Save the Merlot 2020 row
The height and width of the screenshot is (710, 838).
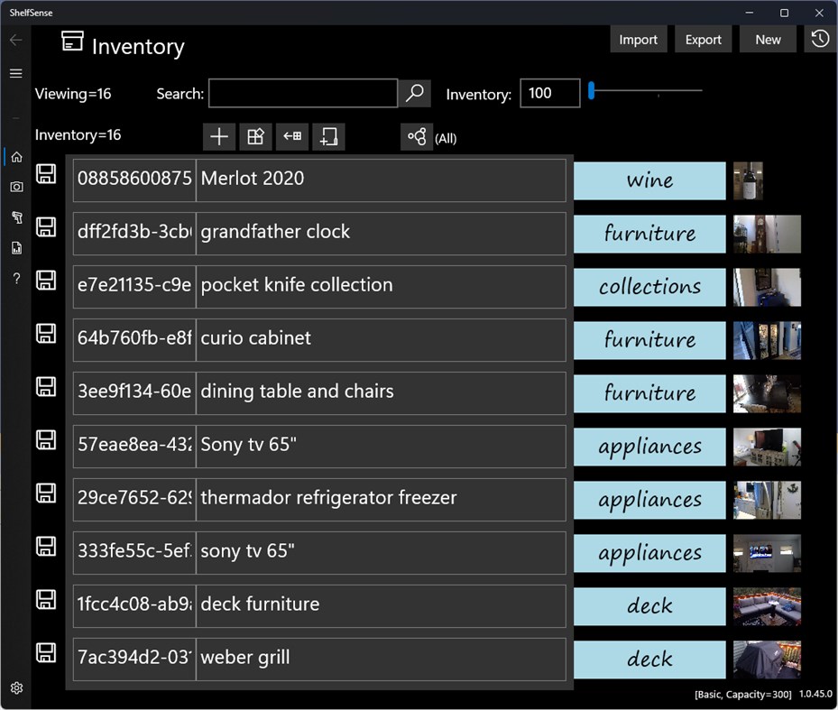(46, 174)
